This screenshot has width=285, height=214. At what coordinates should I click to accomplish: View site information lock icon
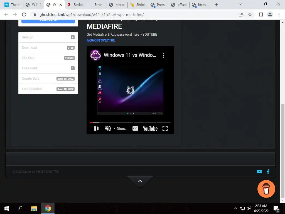[x=35, y=14]
